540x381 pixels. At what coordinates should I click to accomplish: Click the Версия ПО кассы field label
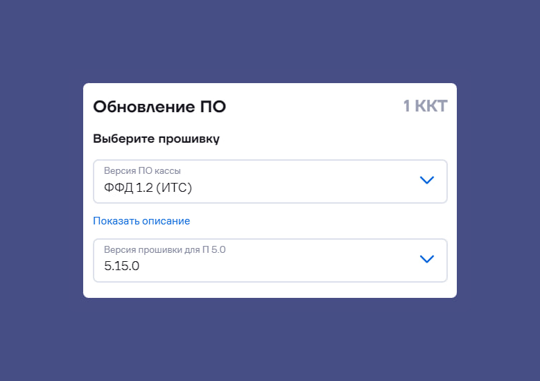[142, 171]
